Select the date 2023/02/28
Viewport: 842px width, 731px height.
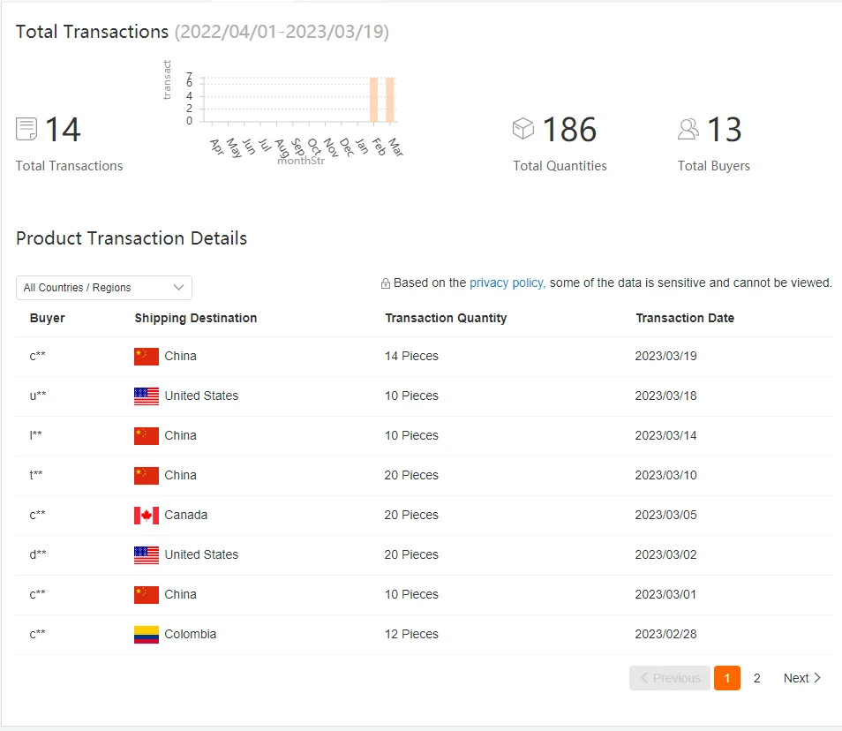665,634
